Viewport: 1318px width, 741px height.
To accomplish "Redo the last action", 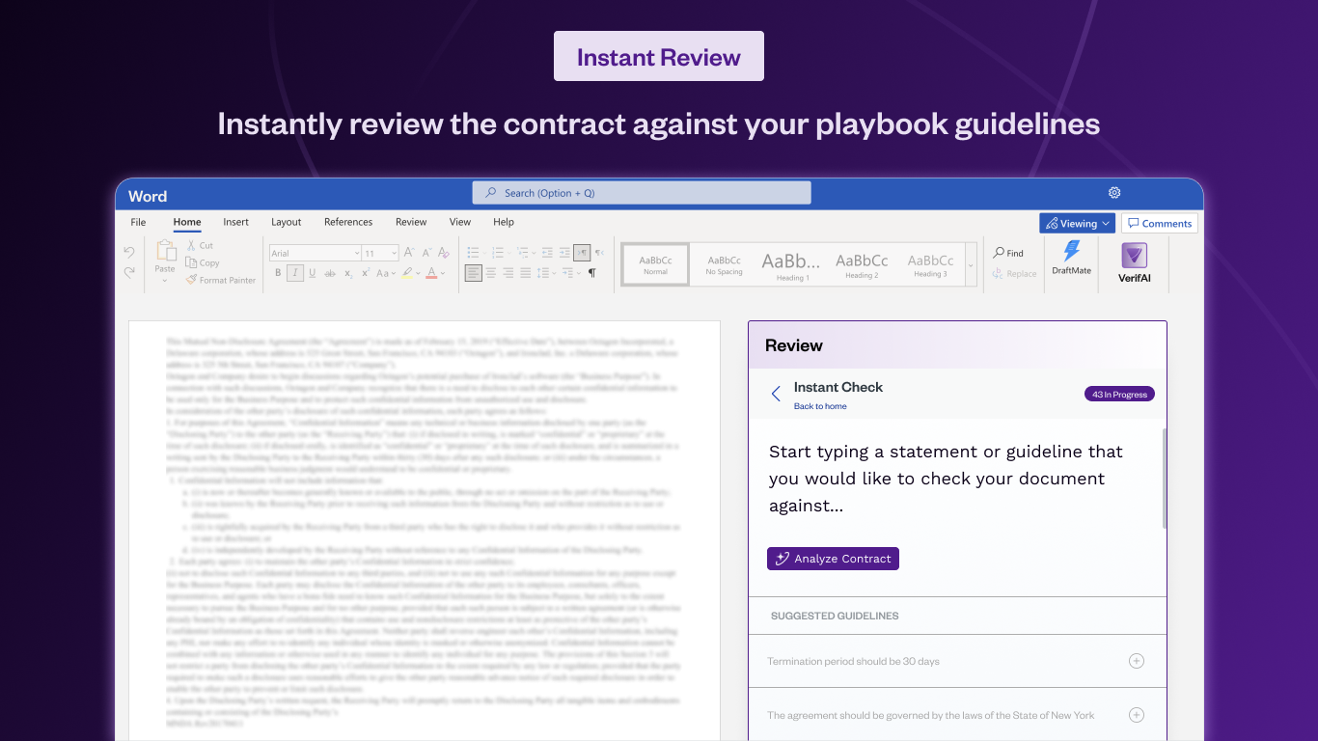I will pos(129,273).
